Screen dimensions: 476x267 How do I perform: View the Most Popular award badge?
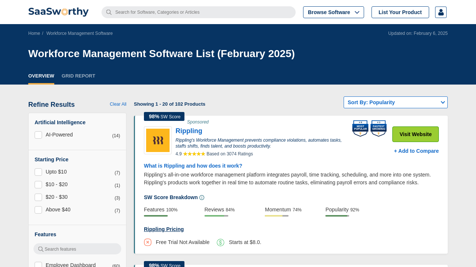point(360,128)
